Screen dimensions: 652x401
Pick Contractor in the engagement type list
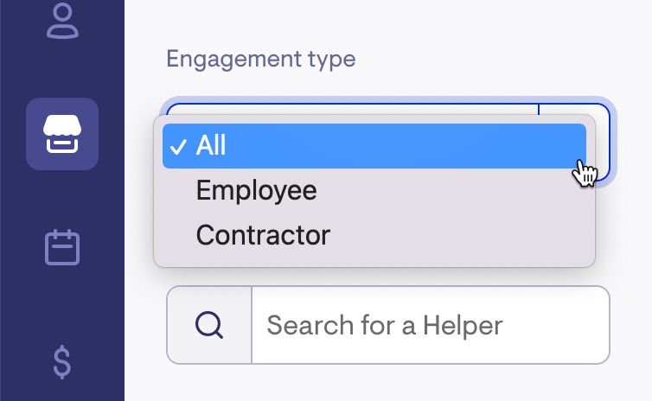coord(263,235)
